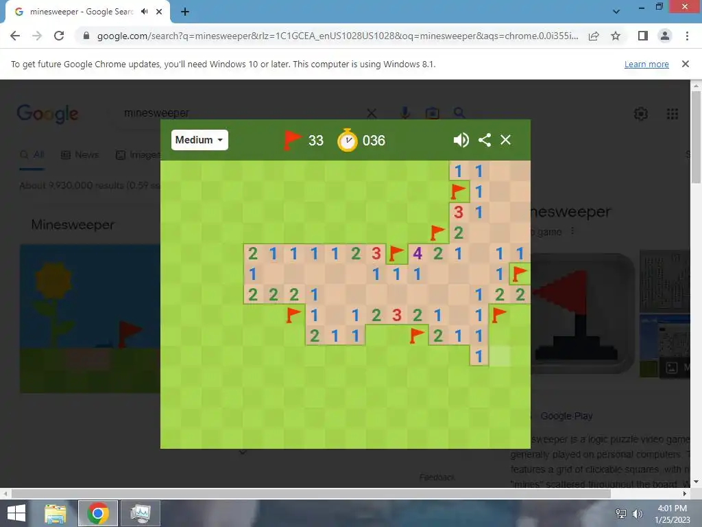
Task: Select the All results tab
Action: pyautogui.click(x=32, y=154)
